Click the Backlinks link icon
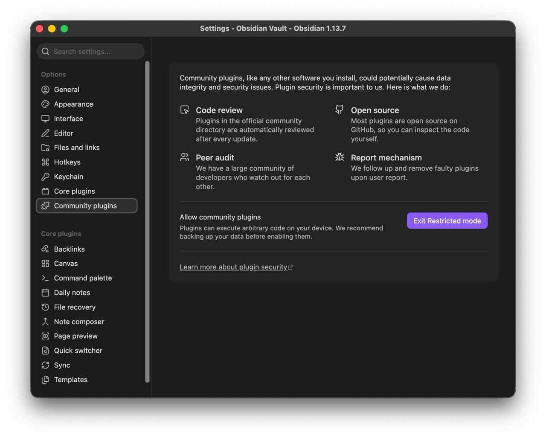 [x=45, y=249]
